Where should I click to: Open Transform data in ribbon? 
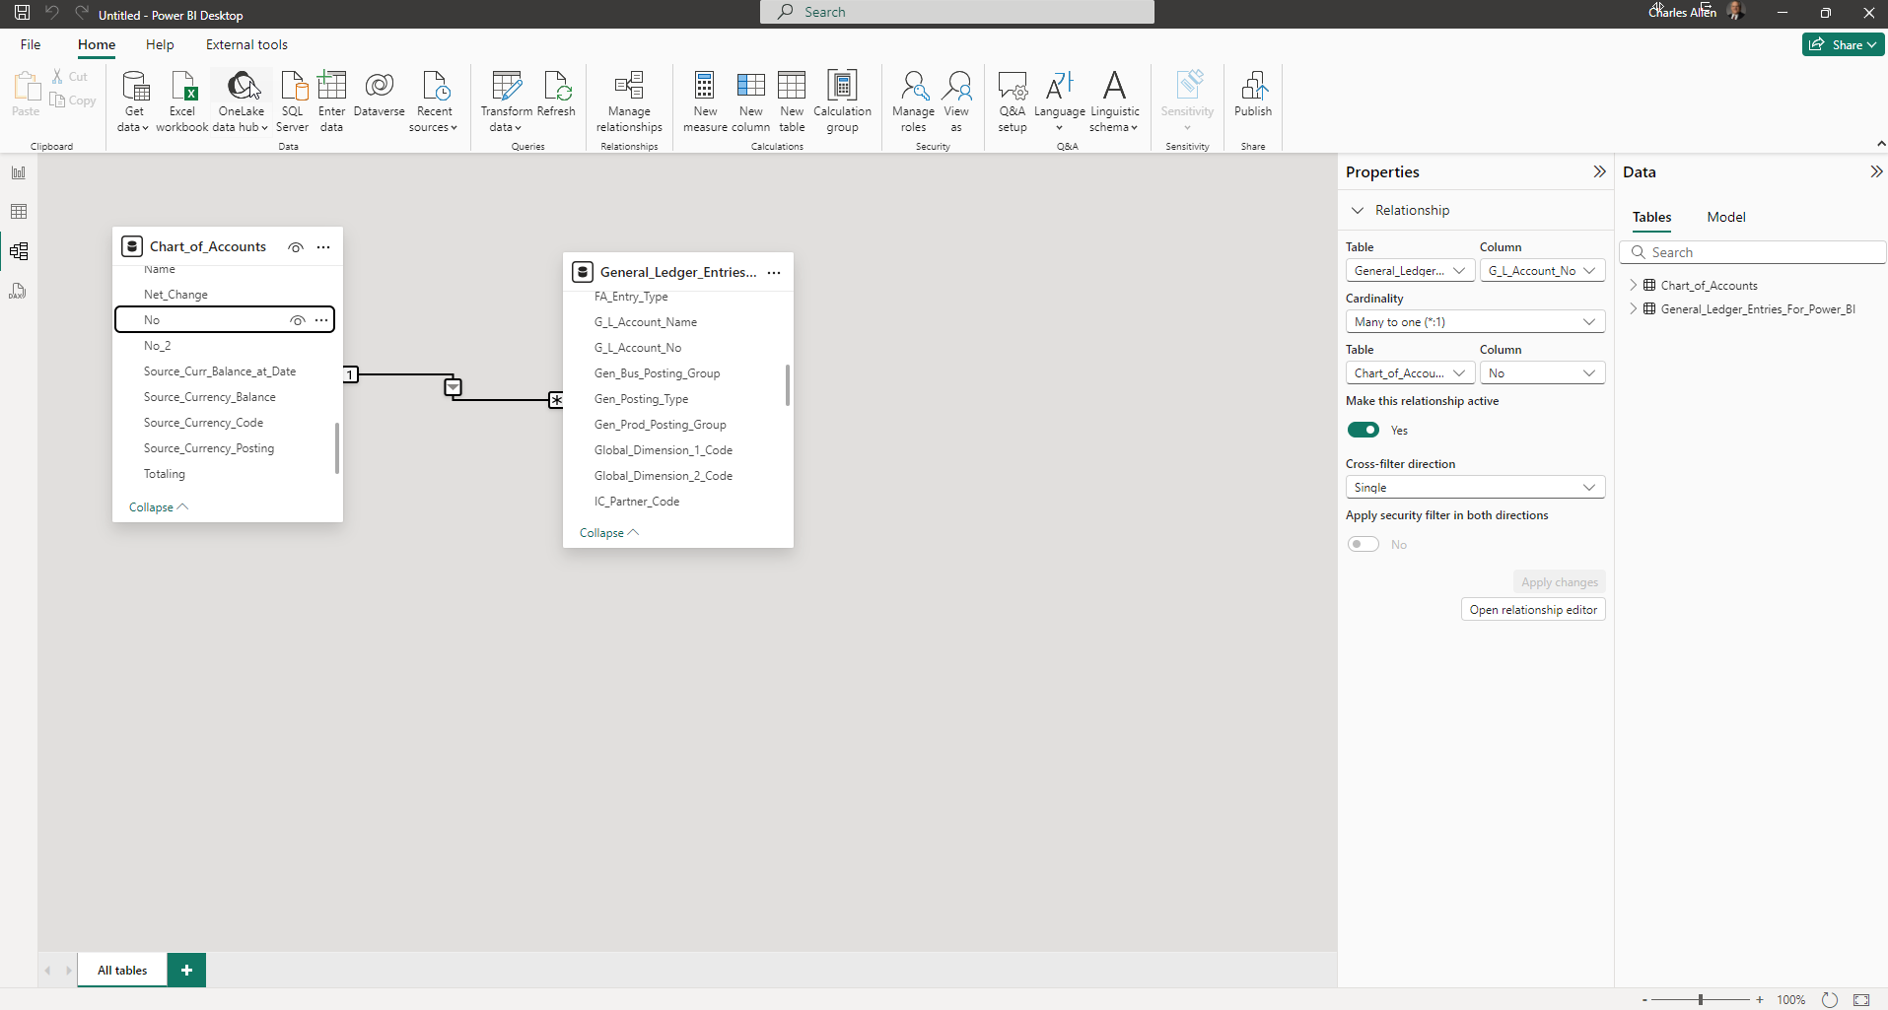[506, 89]
